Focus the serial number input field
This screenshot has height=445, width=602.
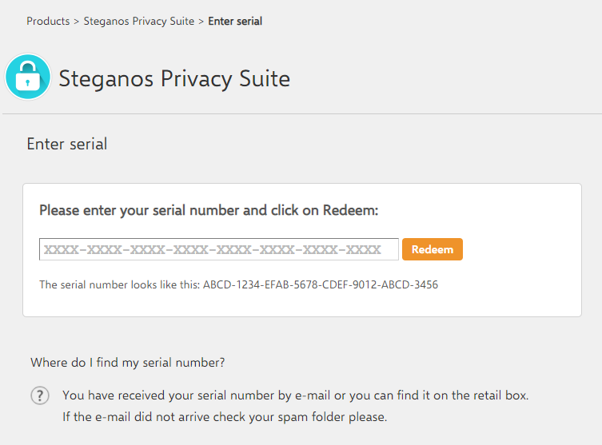218,249
